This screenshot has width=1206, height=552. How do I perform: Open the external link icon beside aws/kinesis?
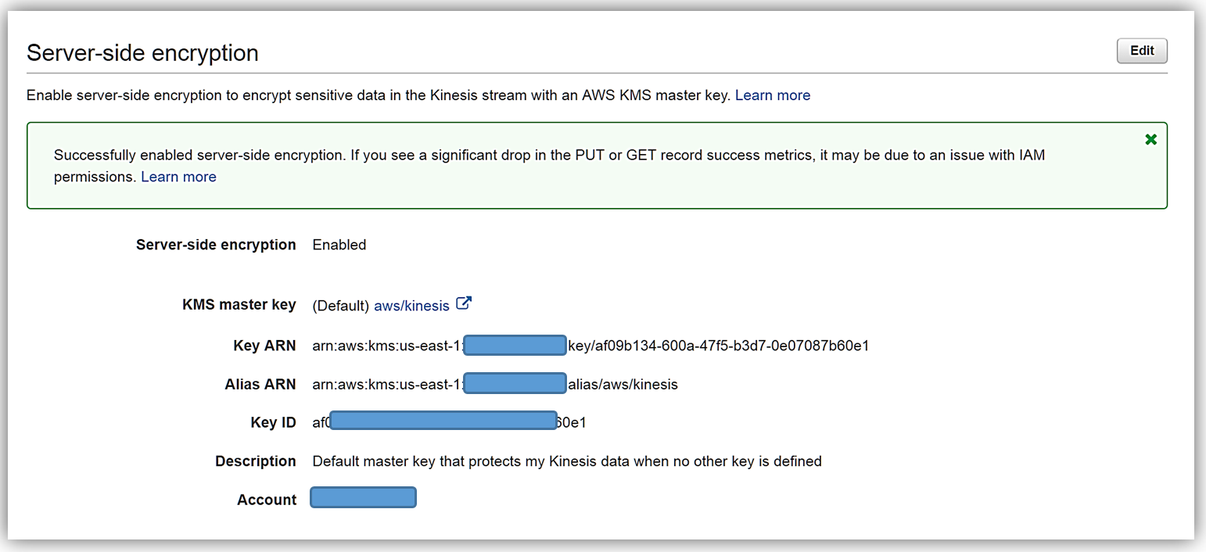tap(464, 303)
